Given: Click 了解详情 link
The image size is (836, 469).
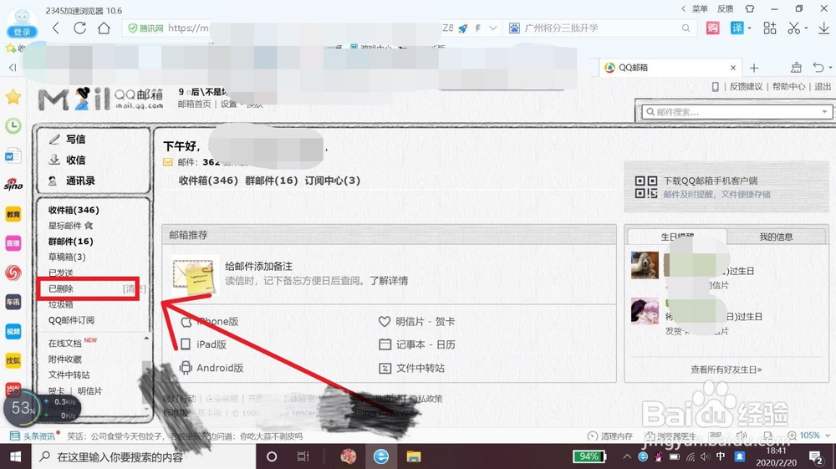Looking at the screenshot, I should (x=390, y=280).
